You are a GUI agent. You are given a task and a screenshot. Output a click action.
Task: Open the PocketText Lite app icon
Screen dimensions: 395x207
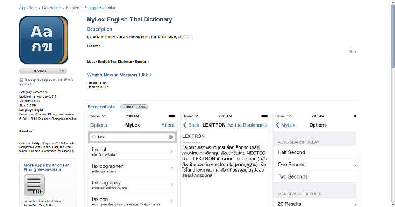click(34, 185)
